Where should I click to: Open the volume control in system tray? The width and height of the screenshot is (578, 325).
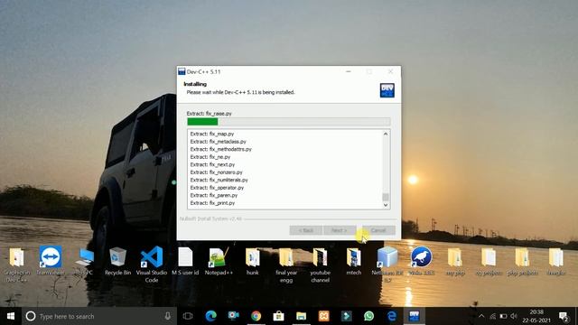(x=514, y=316)
